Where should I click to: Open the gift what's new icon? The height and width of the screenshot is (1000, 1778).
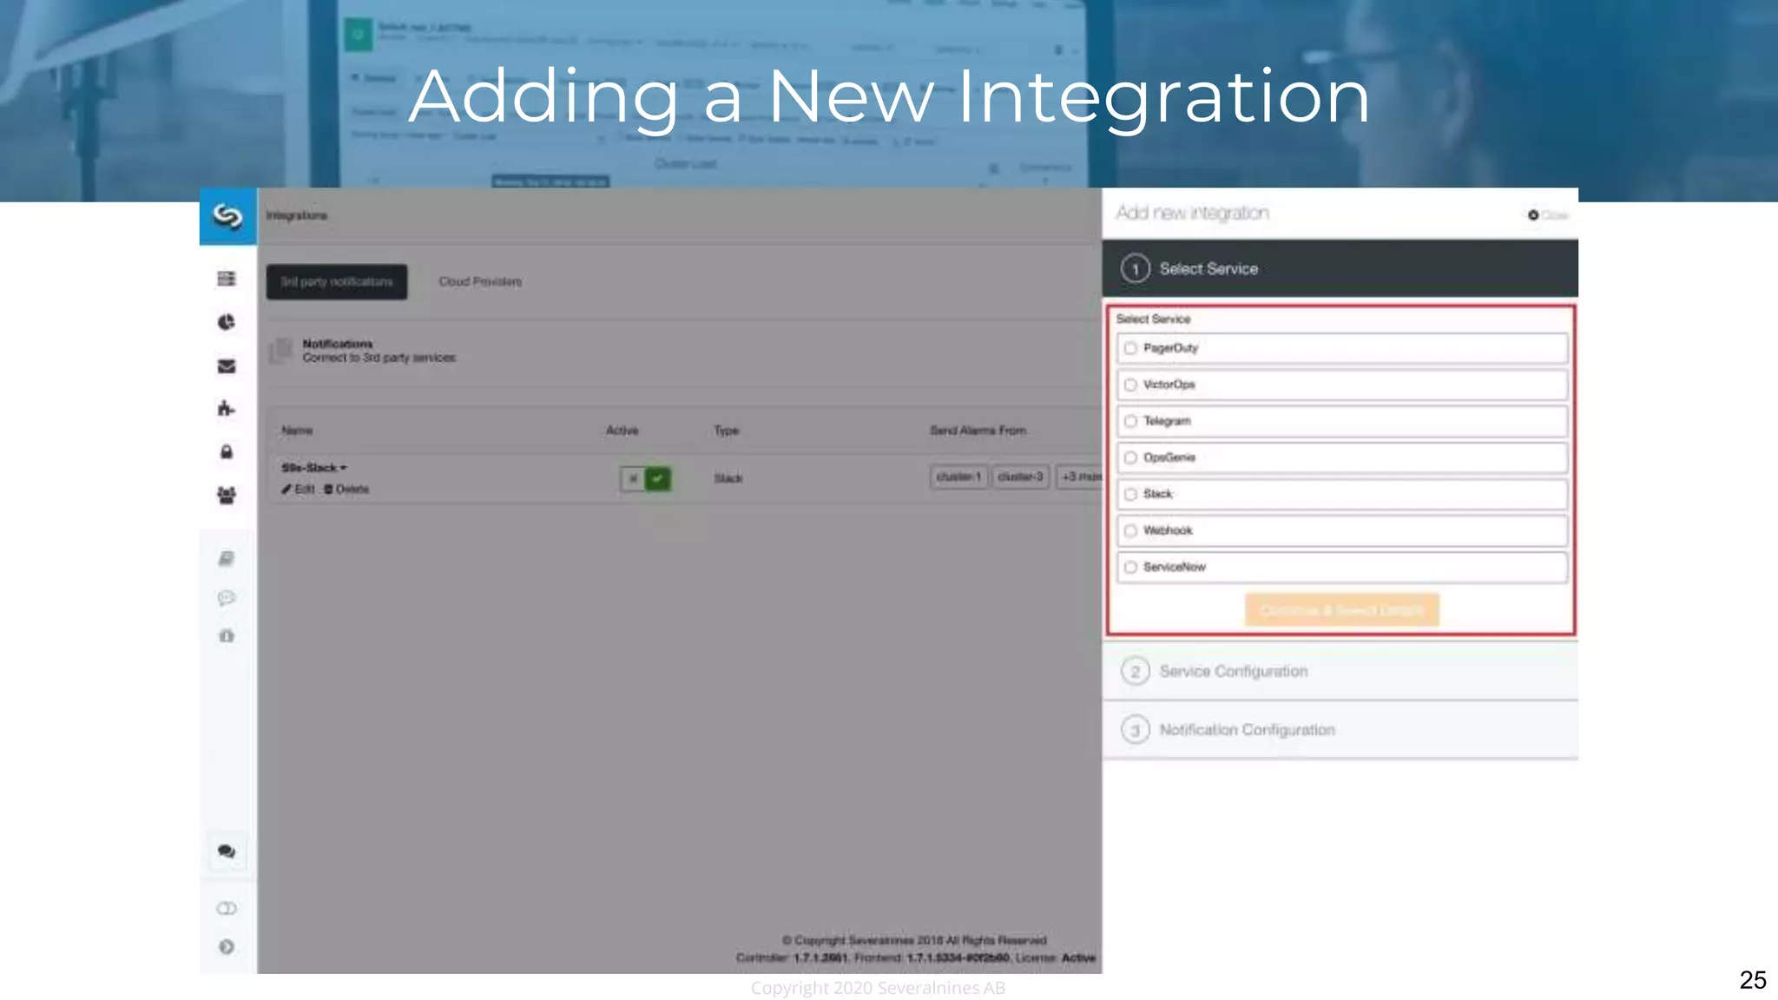[227, 635]
